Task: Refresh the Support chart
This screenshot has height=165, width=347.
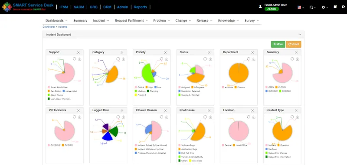Action: tap(75, 59)
